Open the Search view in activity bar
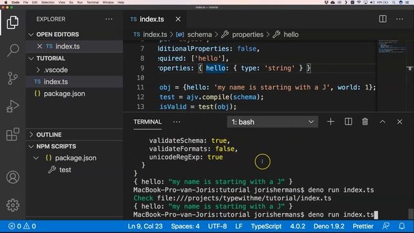The height and width of the screenshot is (233, 414). [12, 50]
